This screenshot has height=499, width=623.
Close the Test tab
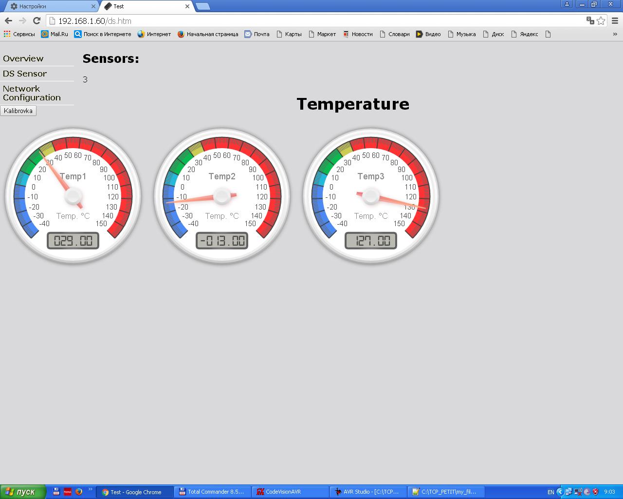click(187, 6)
